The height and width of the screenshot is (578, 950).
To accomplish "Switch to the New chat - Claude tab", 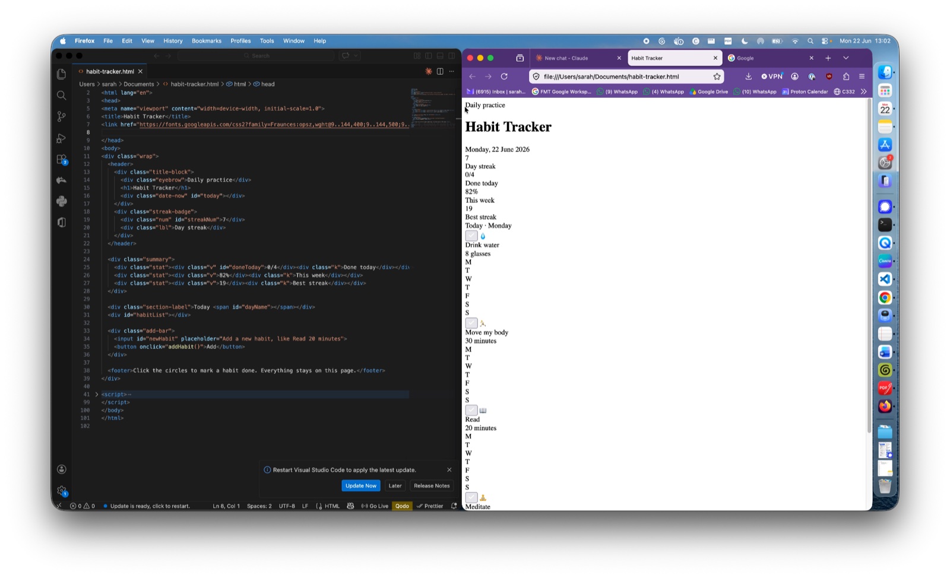I will 577,58.
